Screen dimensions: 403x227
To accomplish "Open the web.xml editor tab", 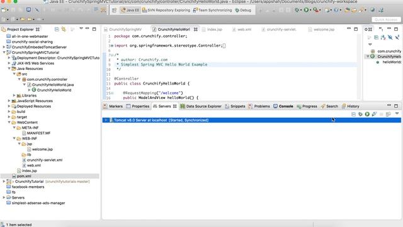I will click(x=242, y=30).
